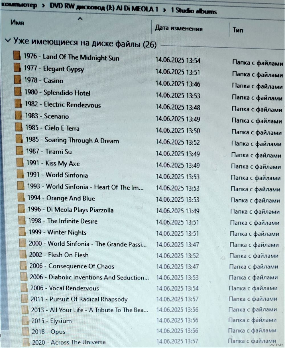Click 'Папка с файлами' in the Kiss My Axe row
Screen dimensions: 285x348
tap(256, 167)
